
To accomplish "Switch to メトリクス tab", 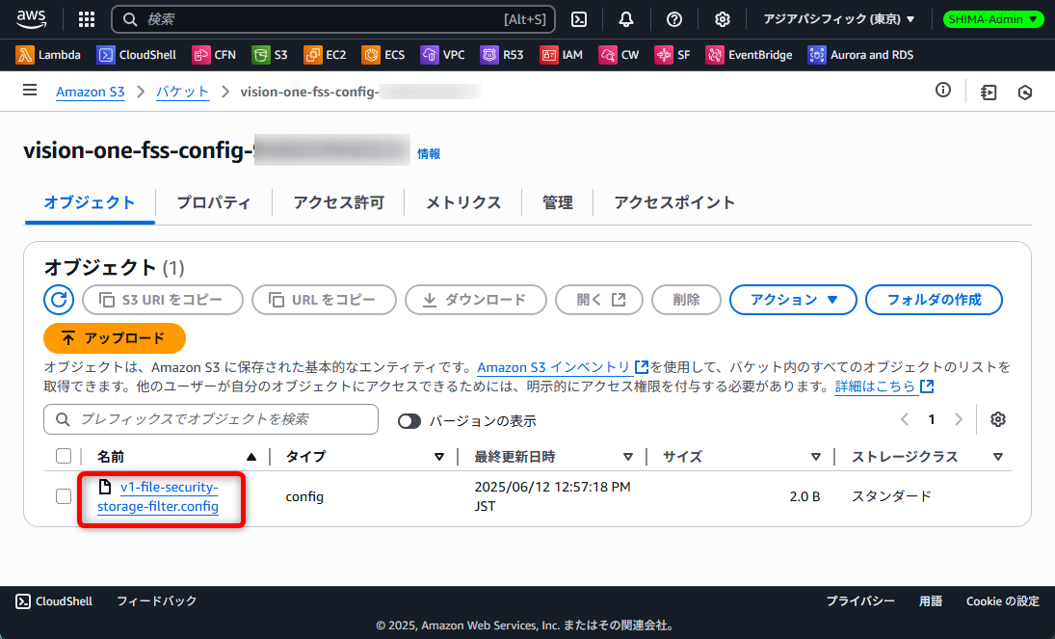I will 462,202.
